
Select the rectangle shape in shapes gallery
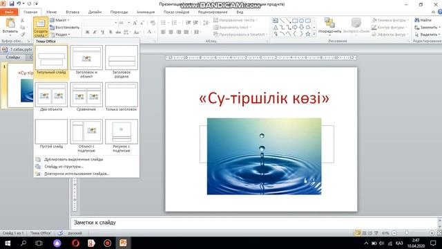coord(295,21)
